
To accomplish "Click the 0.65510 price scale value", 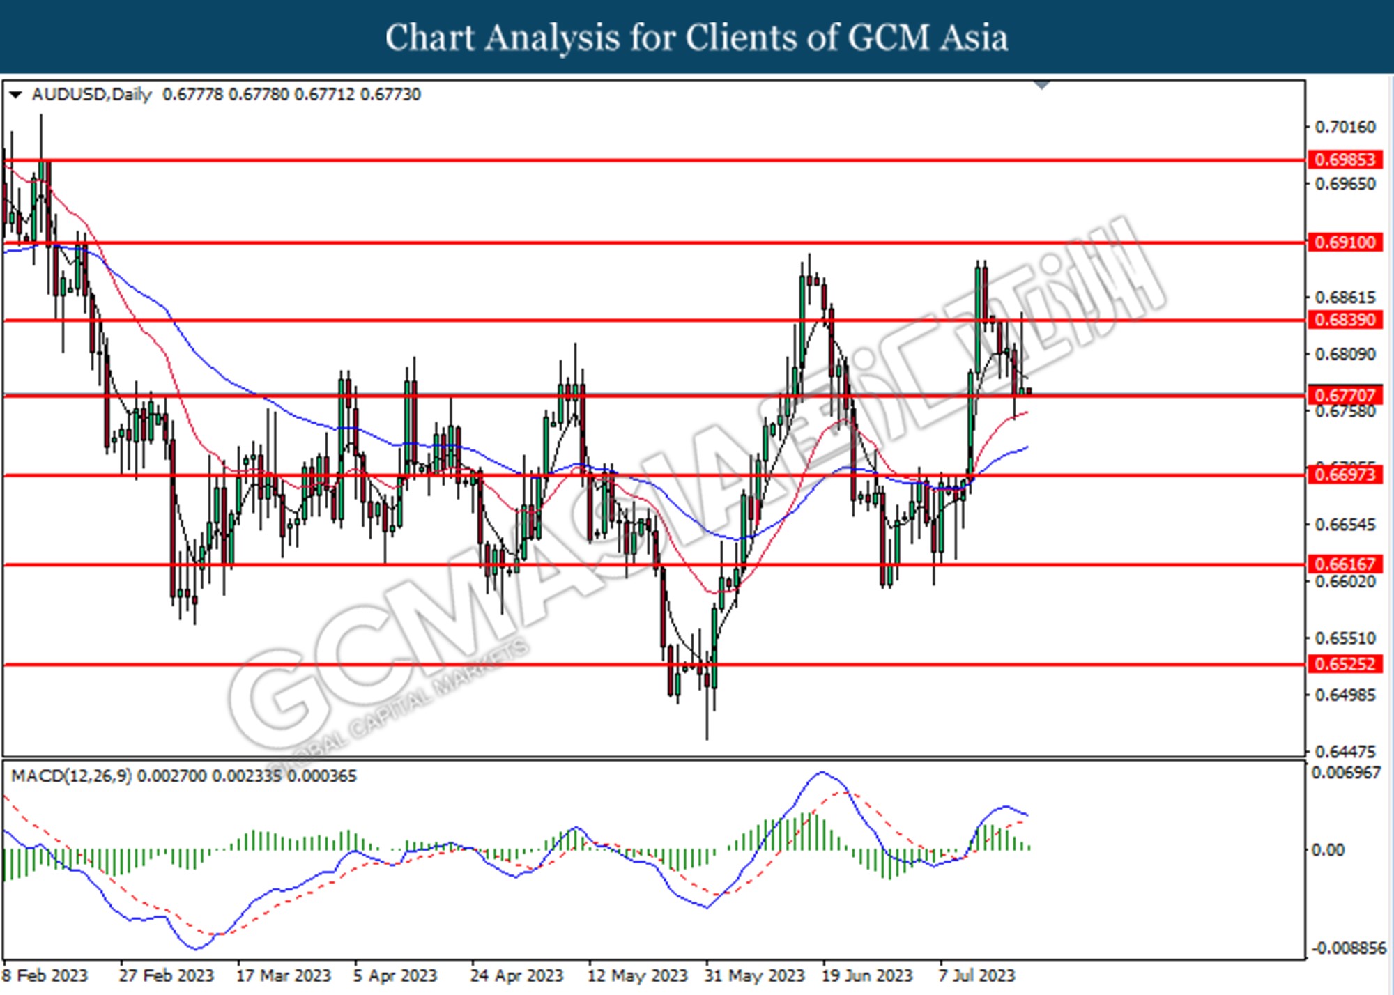I will pyautogui.click(x=1345, y=638).
